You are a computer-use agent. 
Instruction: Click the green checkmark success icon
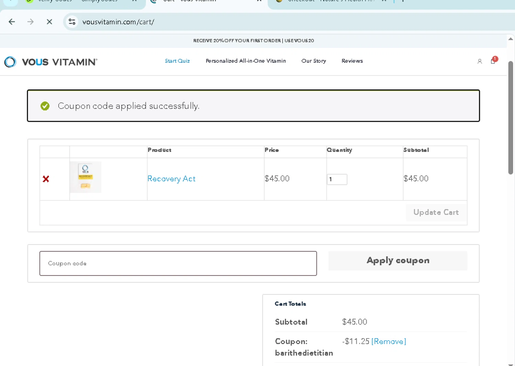[x=45, y=106]
